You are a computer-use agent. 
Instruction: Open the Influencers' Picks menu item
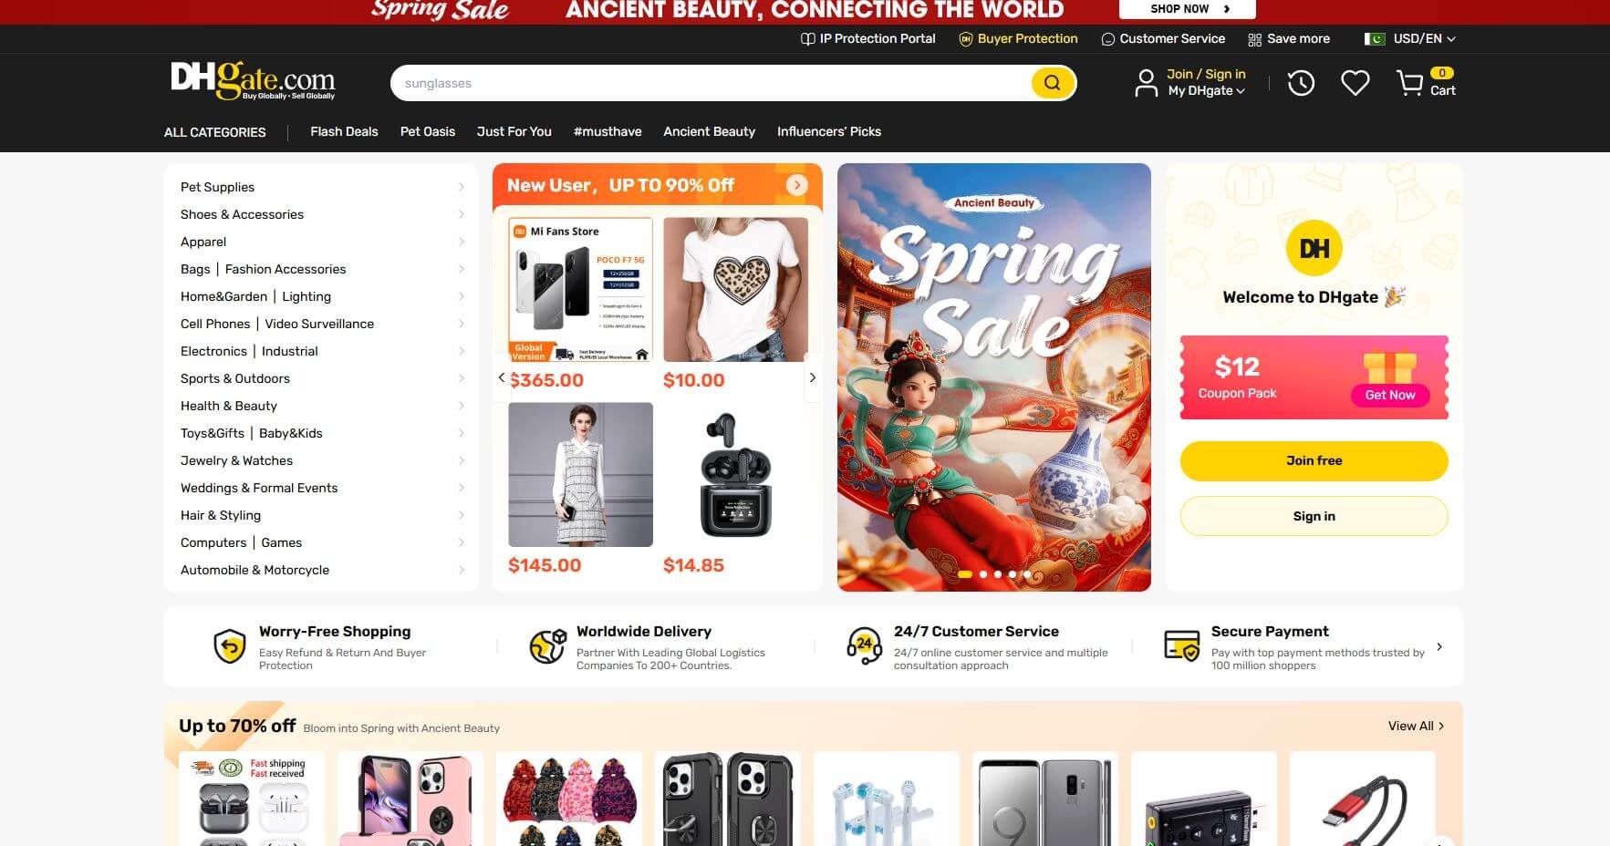coord(828,131)
